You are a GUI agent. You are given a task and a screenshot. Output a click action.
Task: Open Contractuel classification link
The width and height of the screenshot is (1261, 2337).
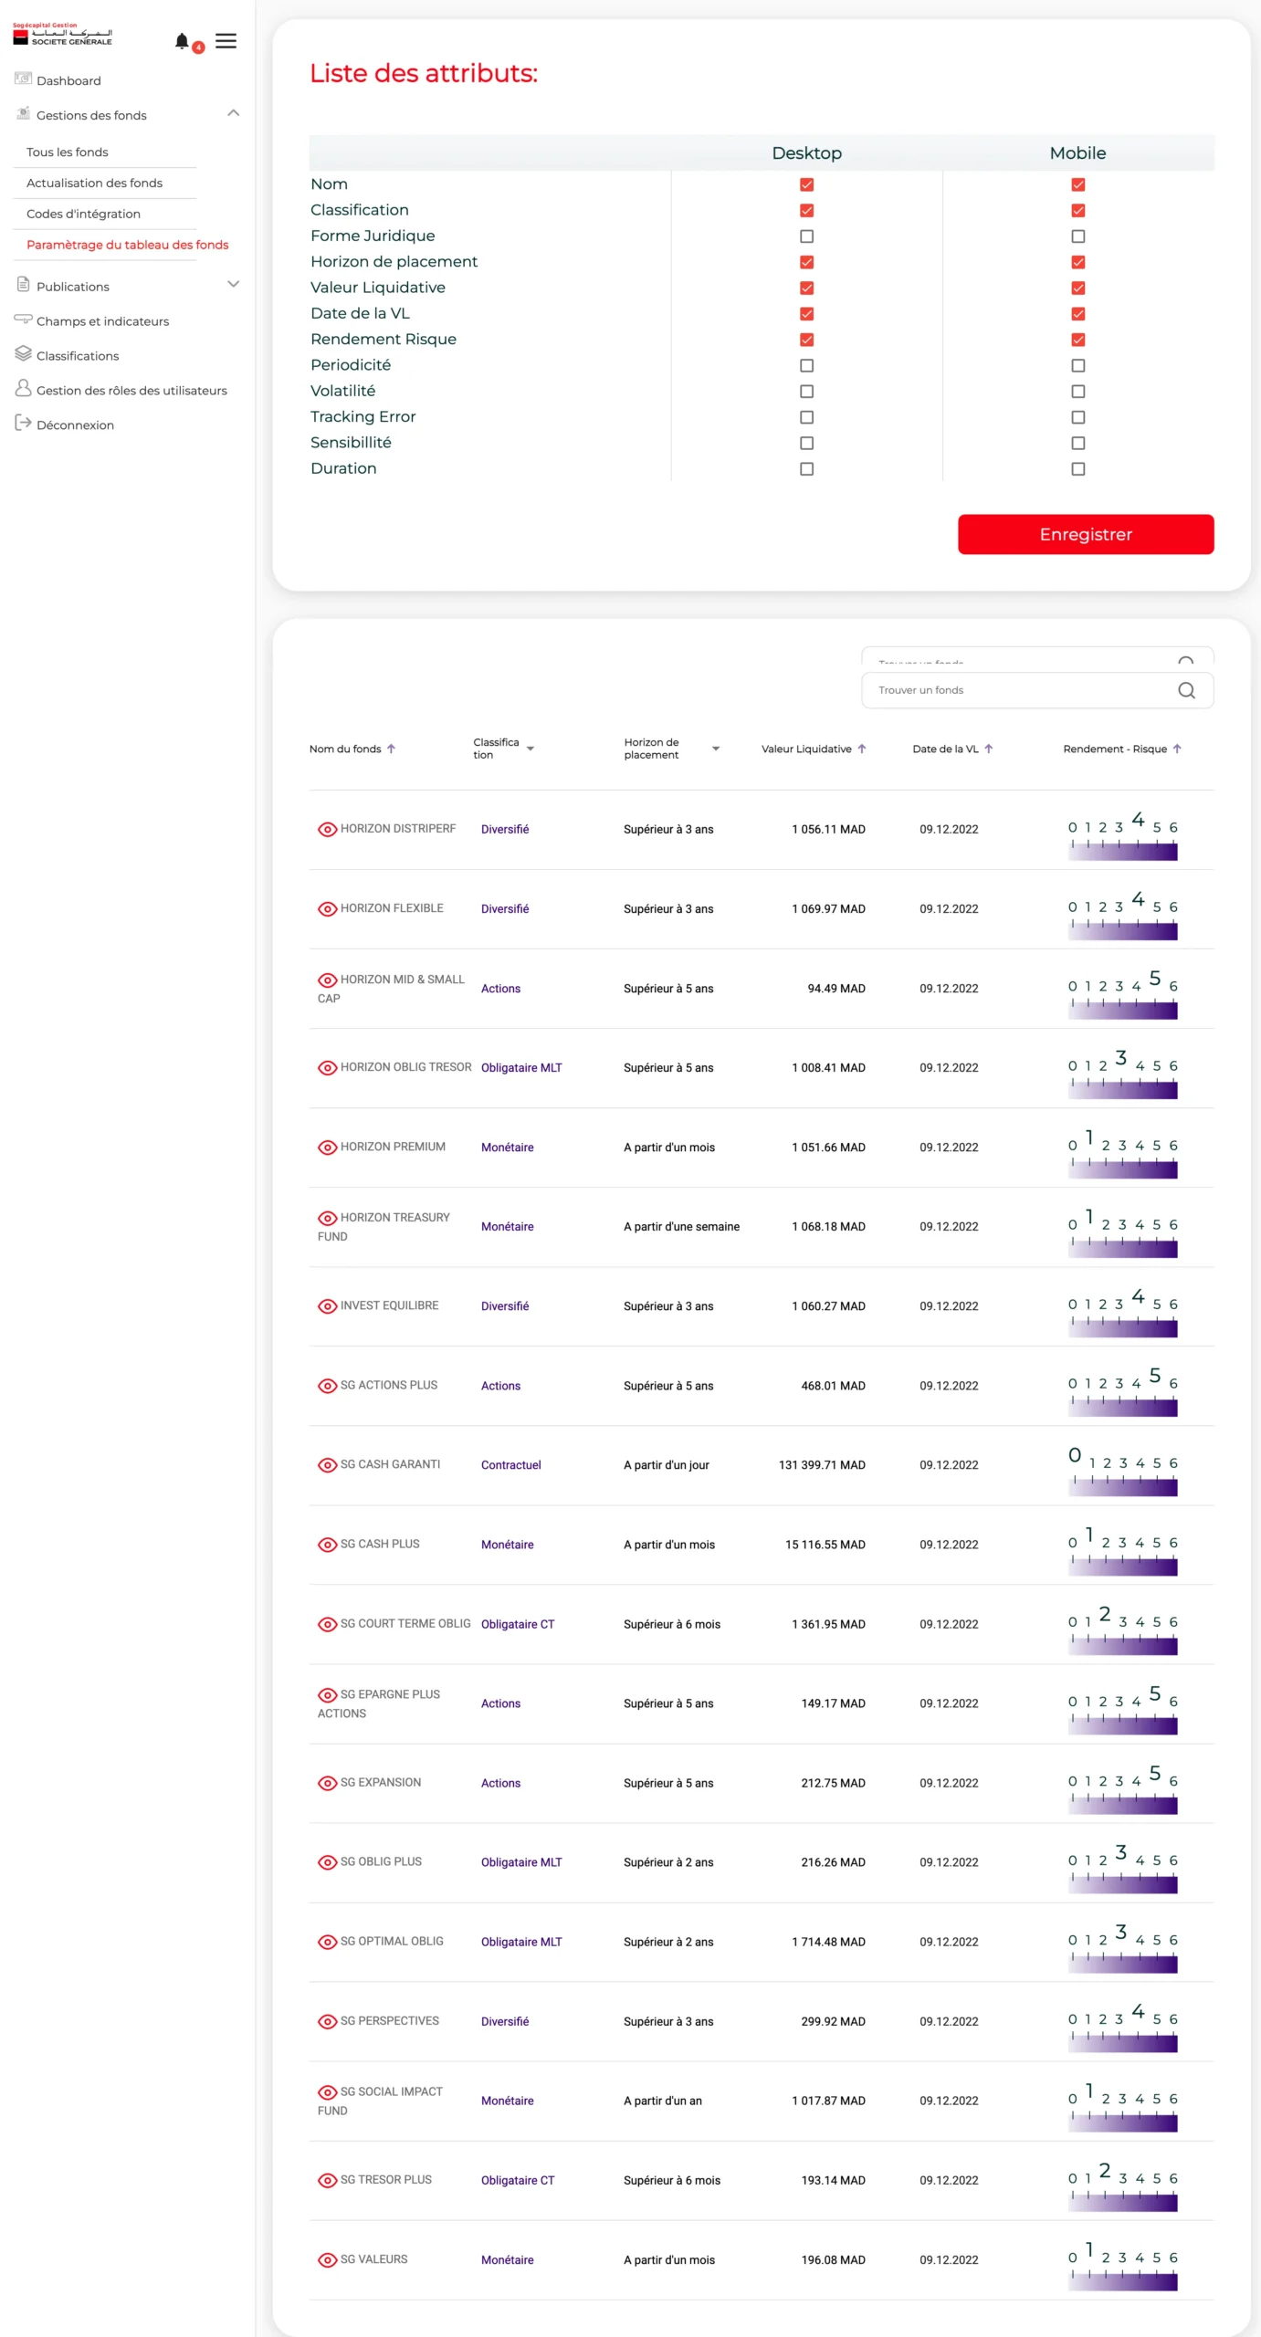coord(511,1465)
